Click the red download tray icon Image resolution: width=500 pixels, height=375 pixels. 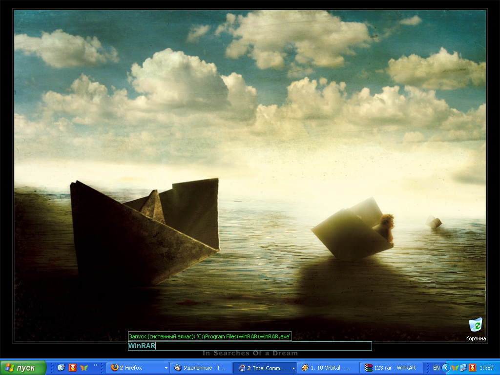click(x=472, y=368)
